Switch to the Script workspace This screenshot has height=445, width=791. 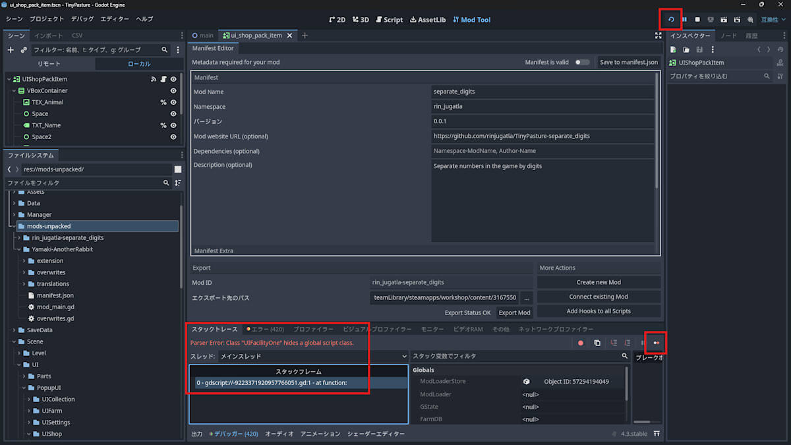tap(388, 20)
